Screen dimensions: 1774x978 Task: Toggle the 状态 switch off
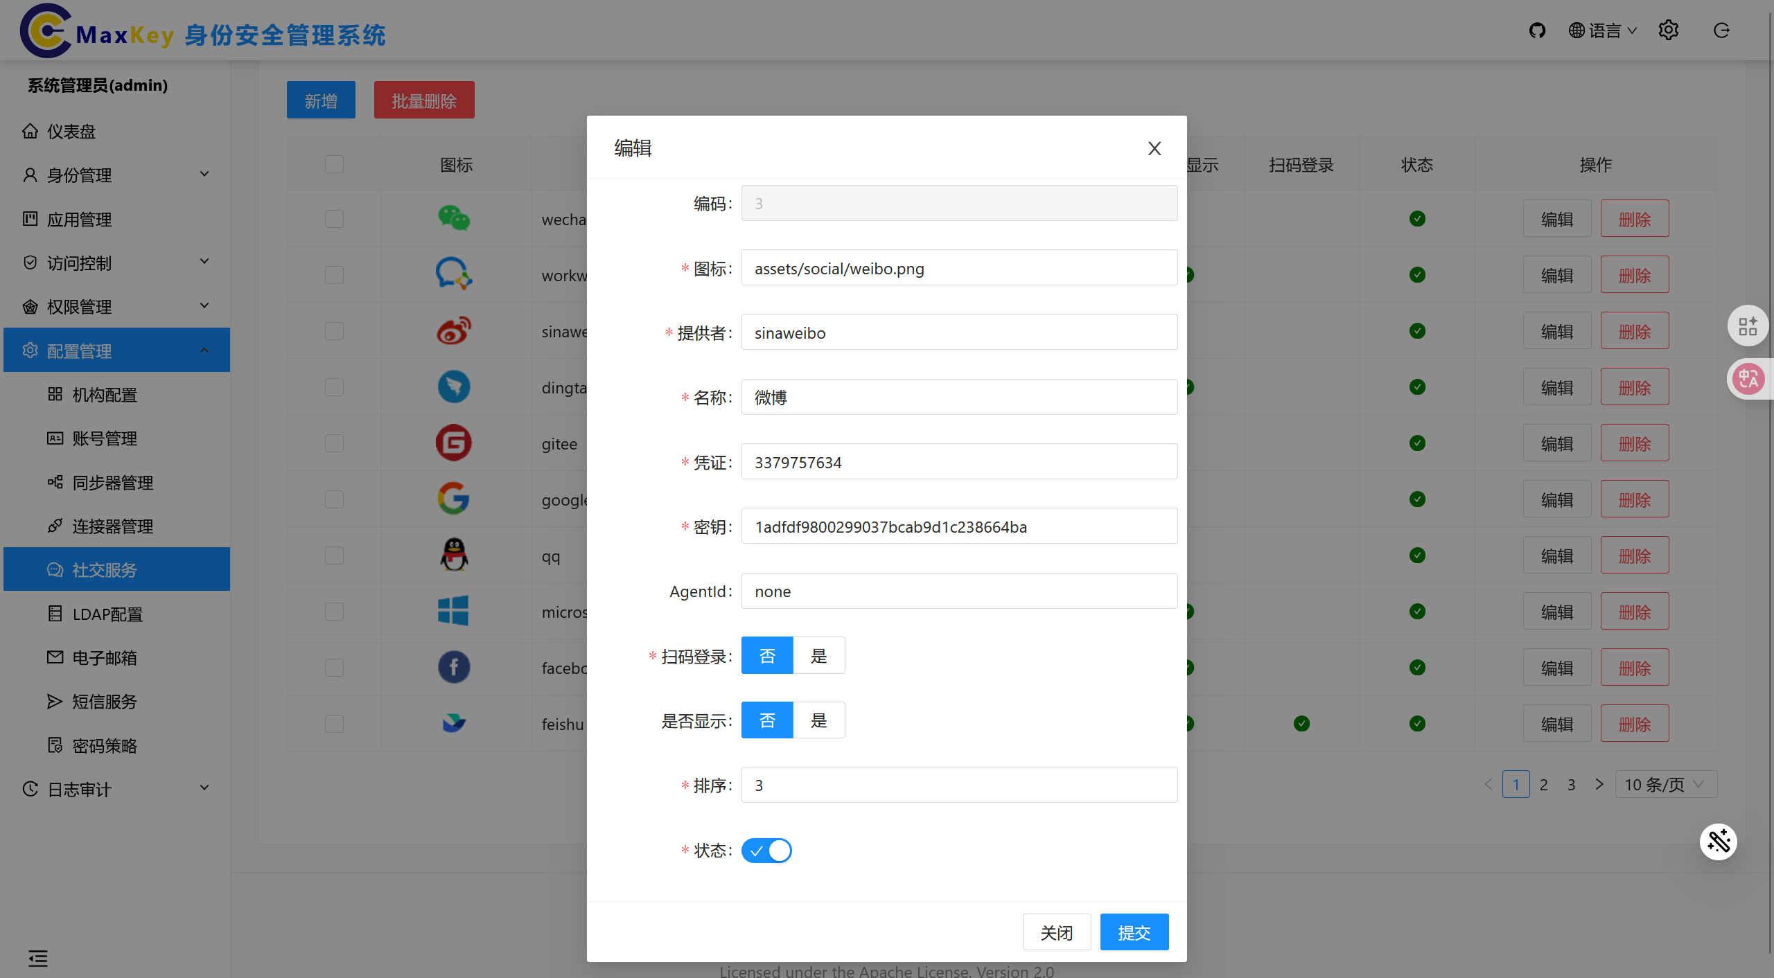(x=766, y=850)
